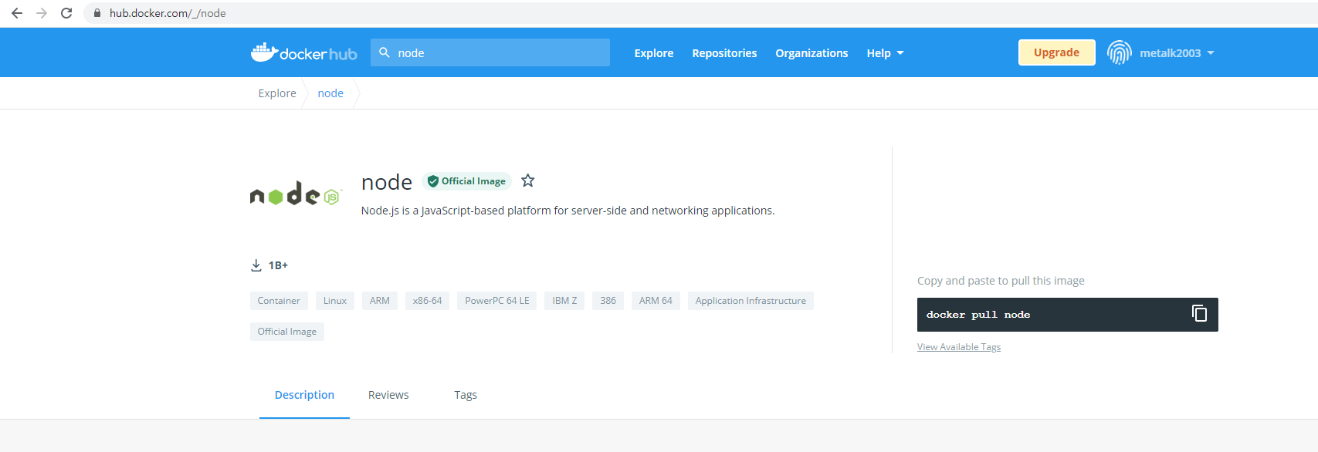This screenshot has width=1318, height=452.
Task: Click Explore in the breadcrumb
Action: tap(277, 93)
